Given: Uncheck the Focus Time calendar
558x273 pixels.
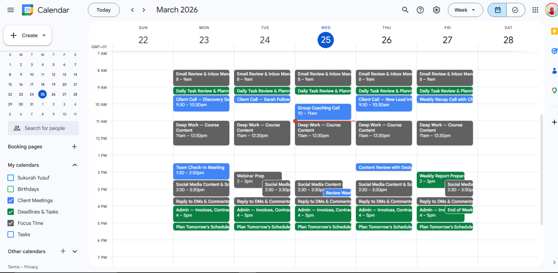Looking at the screenshot, I should [11, 223].
